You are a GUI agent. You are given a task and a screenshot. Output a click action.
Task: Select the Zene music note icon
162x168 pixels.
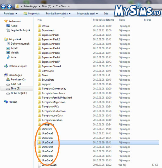(8, 57)
